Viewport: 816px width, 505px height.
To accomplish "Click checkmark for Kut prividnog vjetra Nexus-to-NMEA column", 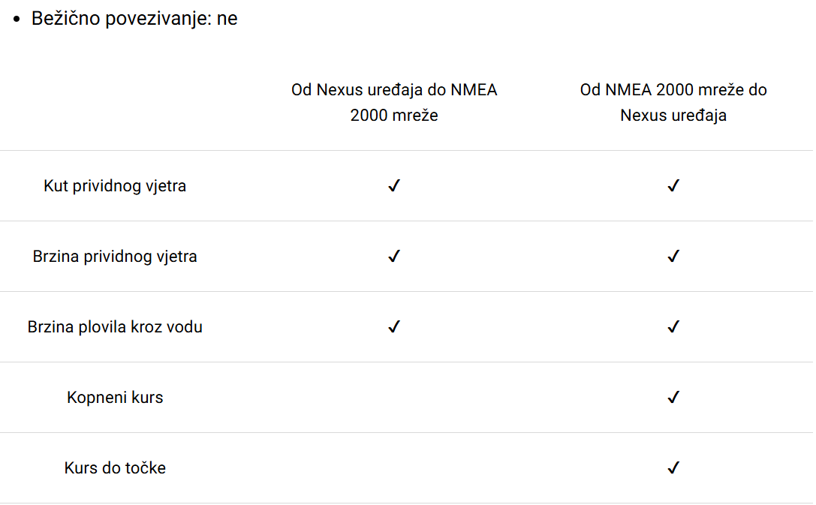I will pyautogui.click(x=394, y=185).
